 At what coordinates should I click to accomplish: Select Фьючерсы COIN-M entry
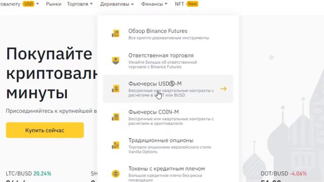coord(168,117)
